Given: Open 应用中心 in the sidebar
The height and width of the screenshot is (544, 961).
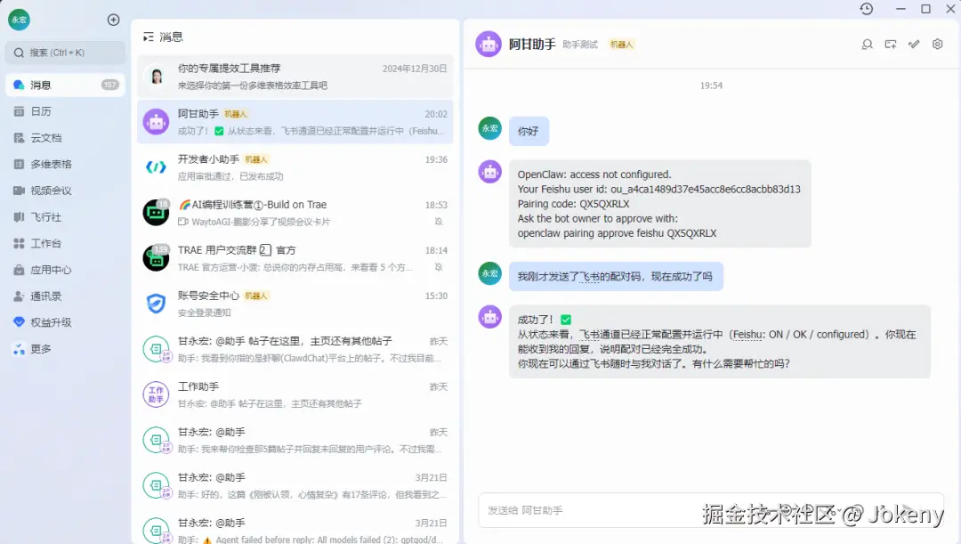Looking at the screenshot, I should click(x=66, y=269).
